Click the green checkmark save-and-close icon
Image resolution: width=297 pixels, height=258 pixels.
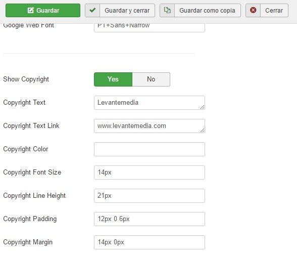(92, 10)
